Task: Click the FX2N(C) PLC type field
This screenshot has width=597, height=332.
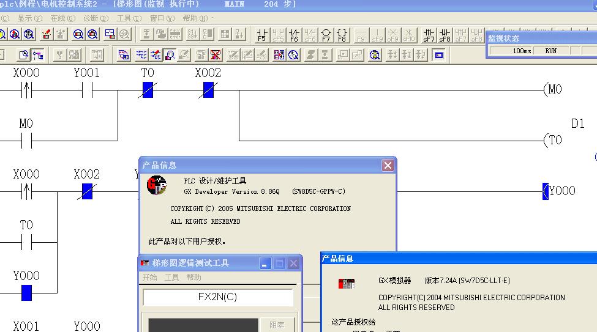Action: (x=217, y=297)
